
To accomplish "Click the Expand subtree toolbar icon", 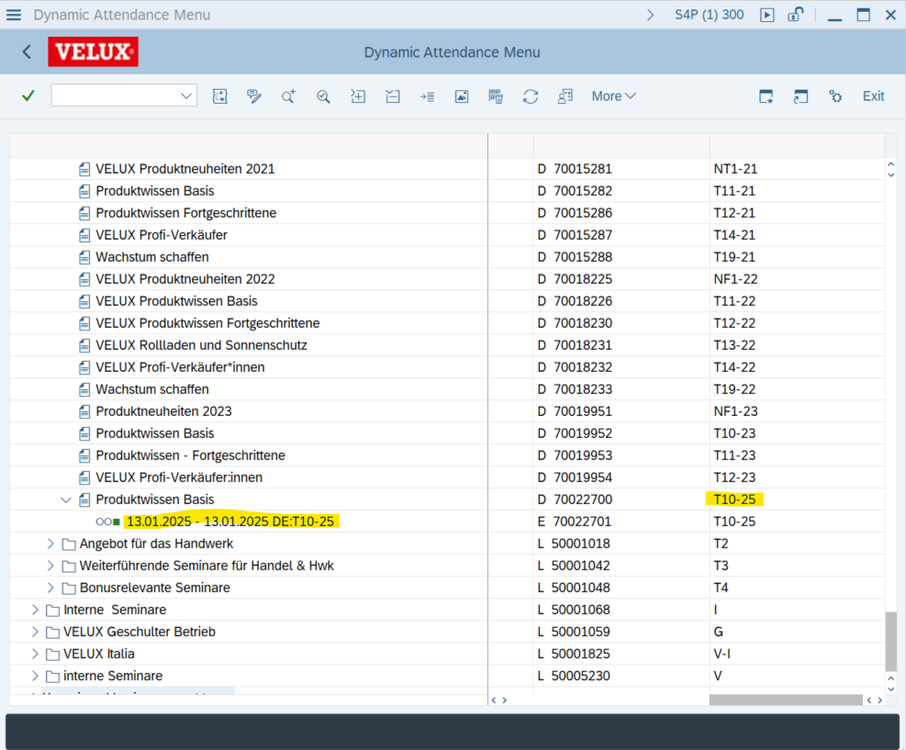I will (x=358, y=96).
